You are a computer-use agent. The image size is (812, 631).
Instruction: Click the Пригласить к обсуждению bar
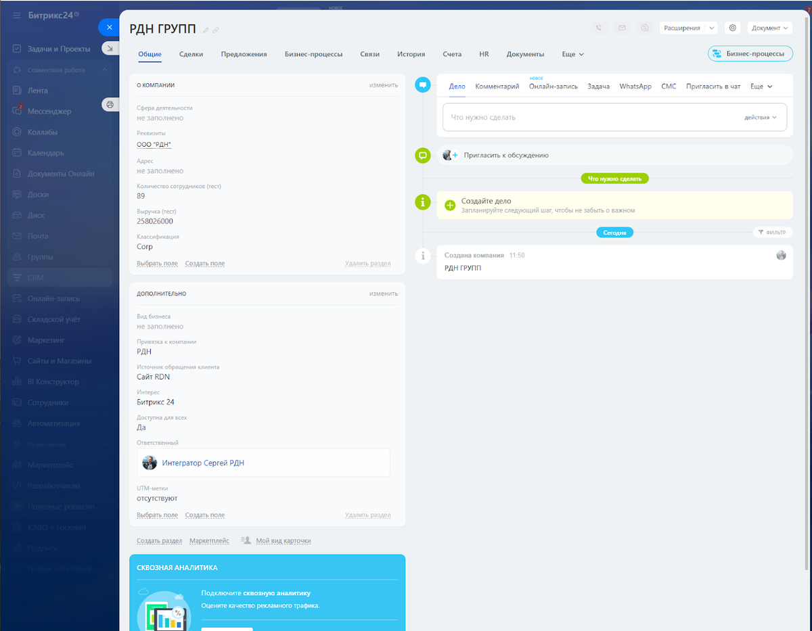click(x=614, y=155)
